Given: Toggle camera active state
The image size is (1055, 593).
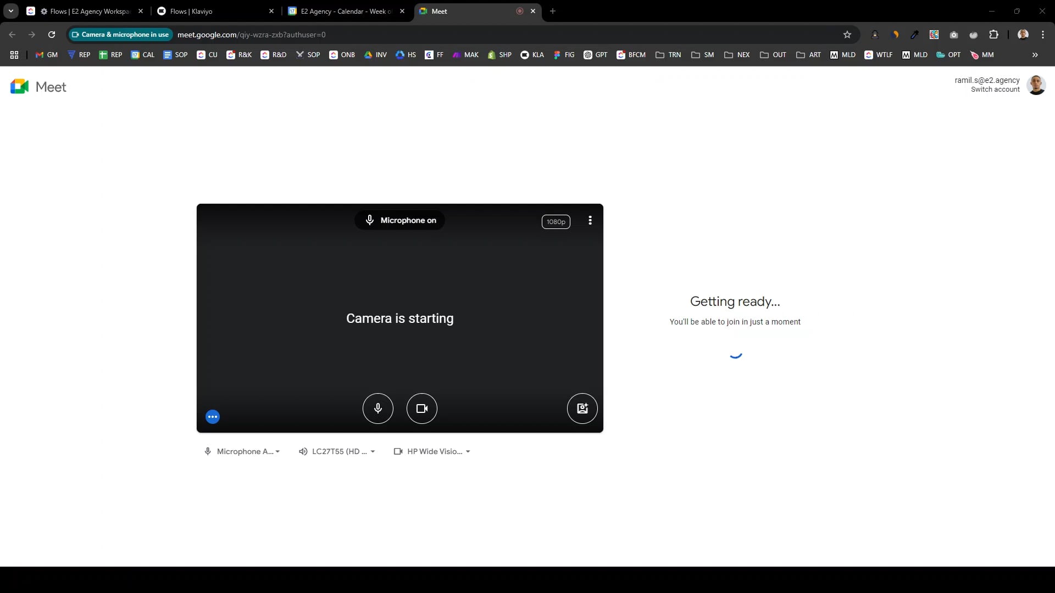Looking at the screenshot, I should [421, 409].
